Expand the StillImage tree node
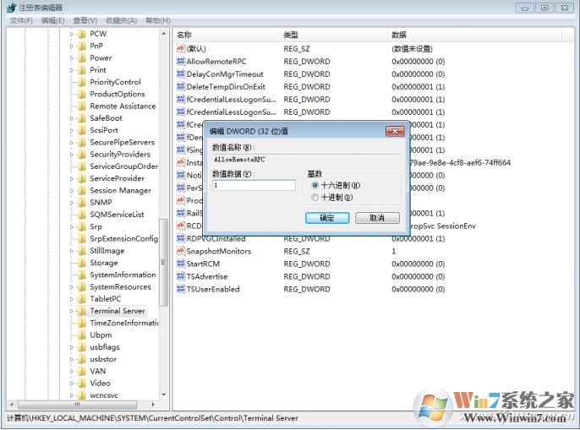 tap(72, 251)
